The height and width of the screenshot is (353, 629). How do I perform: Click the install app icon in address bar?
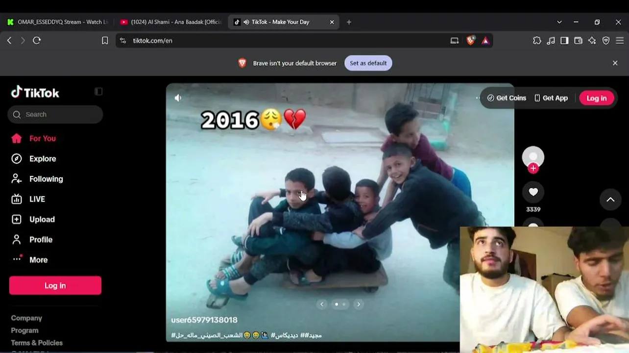(x=455, y=41)
